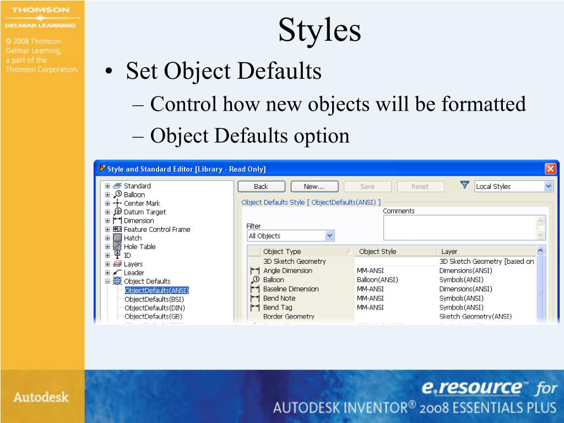Click the Feature Control Frame icon
This screenshot has width=564, height=423.
click(x=117, y=230)
